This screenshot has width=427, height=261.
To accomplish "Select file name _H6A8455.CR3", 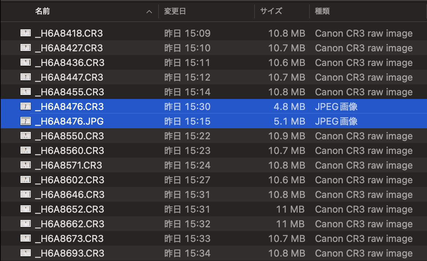I will [x=70, y=92].
